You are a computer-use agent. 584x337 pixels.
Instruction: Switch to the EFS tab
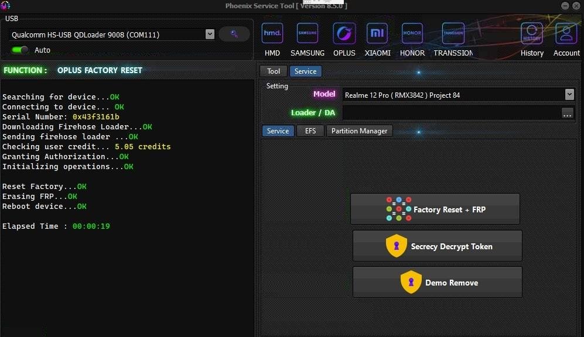(x=310, y=130)
